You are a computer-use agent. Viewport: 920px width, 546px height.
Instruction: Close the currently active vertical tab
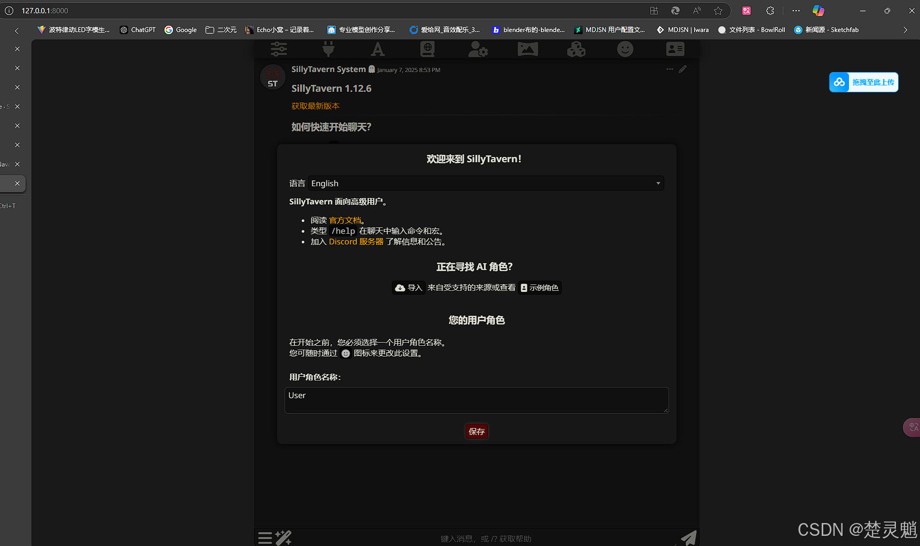[17, 183]
